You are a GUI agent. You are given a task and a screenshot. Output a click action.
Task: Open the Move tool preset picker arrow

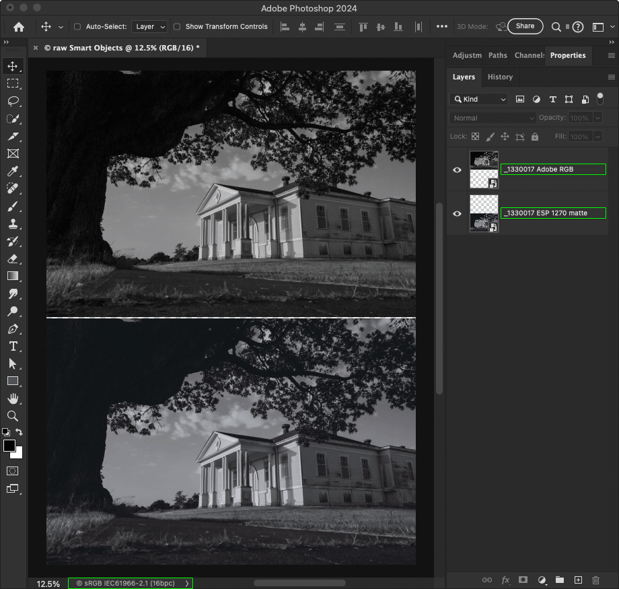(x=61, y=27)
